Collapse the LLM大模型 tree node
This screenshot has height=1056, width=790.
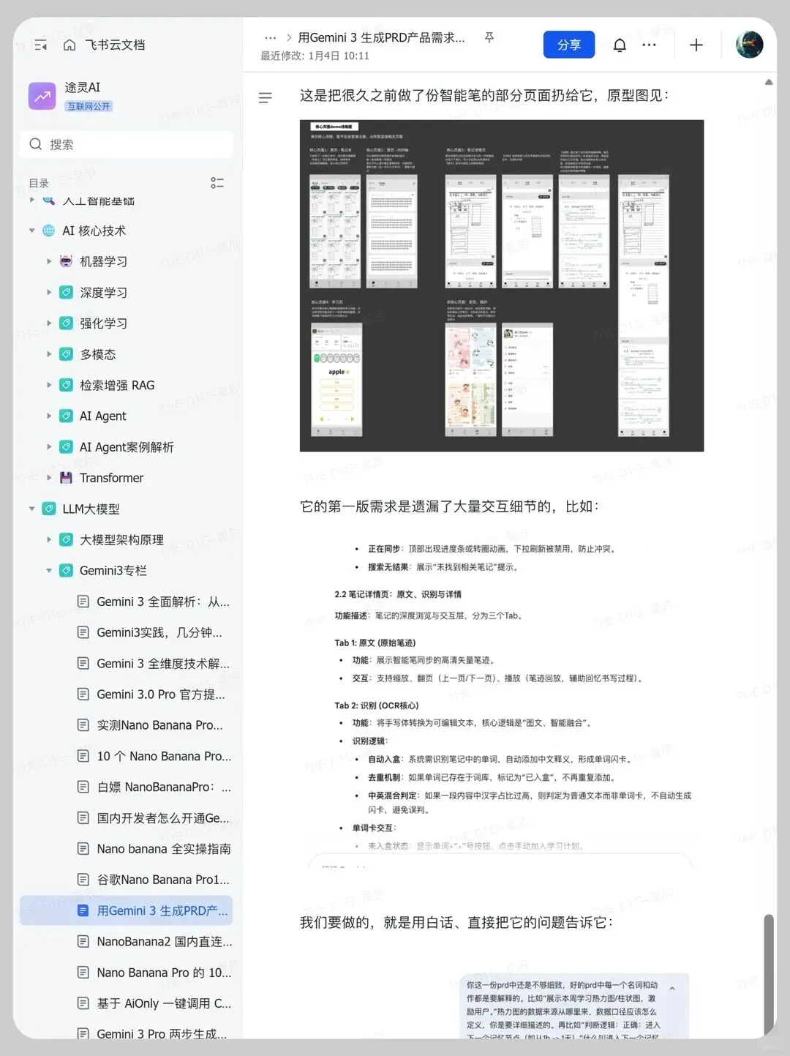[x=32, y=509]
